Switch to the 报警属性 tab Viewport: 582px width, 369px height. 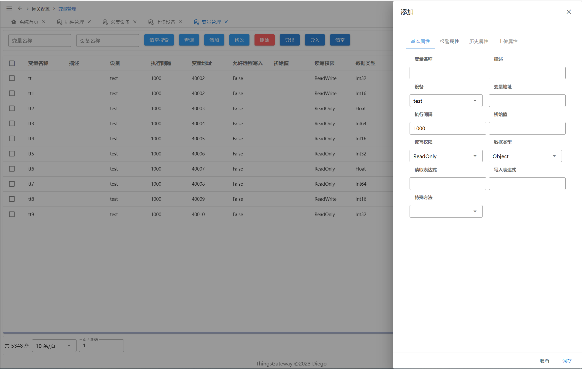coord(449,42)
